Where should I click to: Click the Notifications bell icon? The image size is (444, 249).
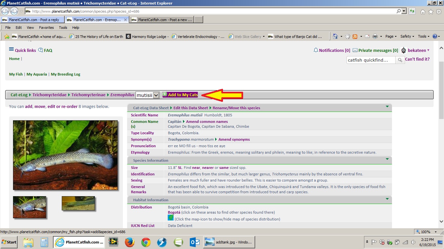[316, 50]
